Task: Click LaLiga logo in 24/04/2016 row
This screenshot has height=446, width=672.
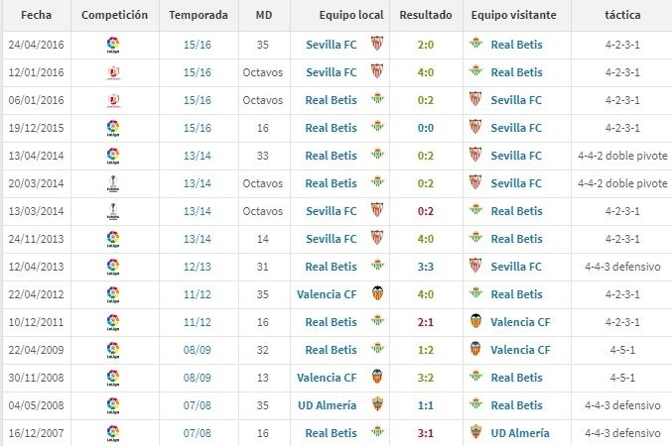Action: coord(113,44)
